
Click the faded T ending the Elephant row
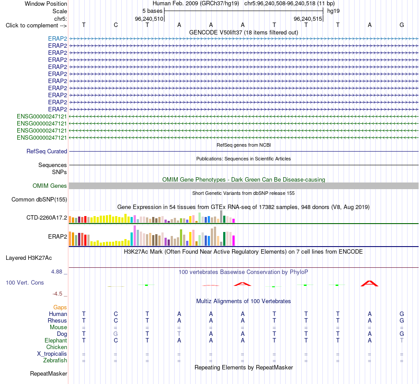(402, 340)
